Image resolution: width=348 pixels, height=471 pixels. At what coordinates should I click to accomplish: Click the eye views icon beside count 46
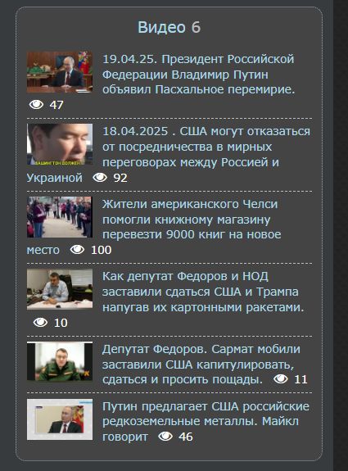point(165,436)
